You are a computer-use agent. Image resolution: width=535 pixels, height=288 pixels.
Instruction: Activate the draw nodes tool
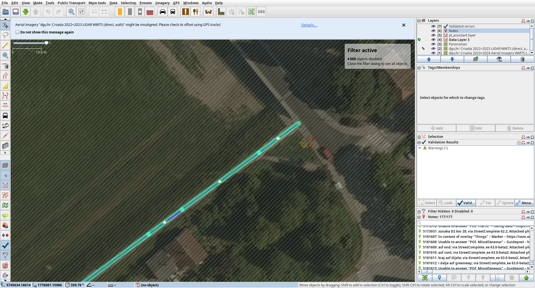tap(5, 45)
